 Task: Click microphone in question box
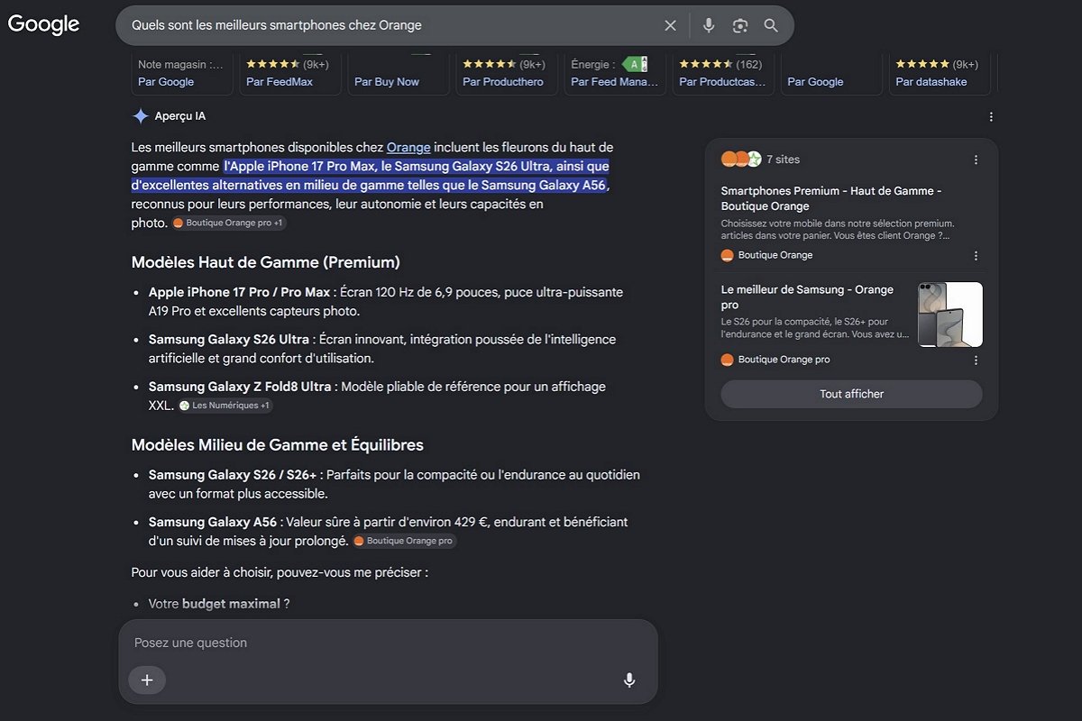[629, 680]
